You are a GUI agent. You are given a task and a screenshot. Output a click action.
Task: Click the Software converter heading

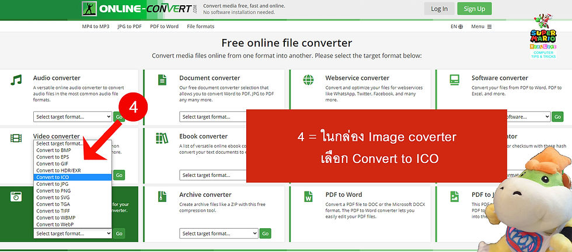coord(500,78)
